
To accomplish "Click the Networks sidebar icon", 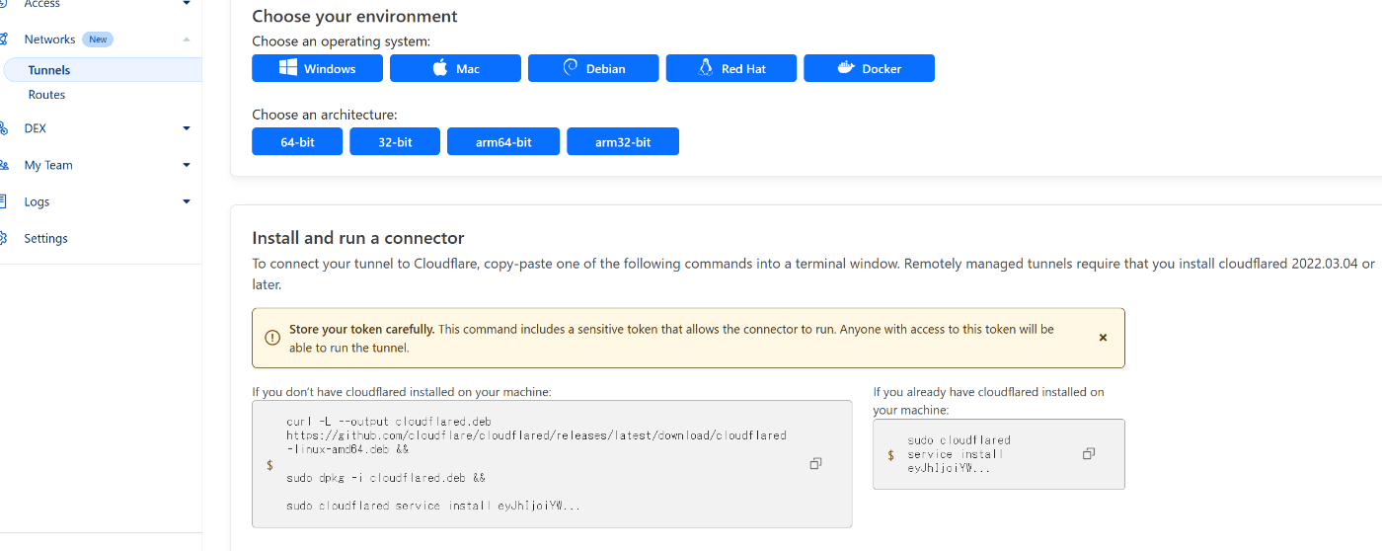I will [x=3, y=39].
